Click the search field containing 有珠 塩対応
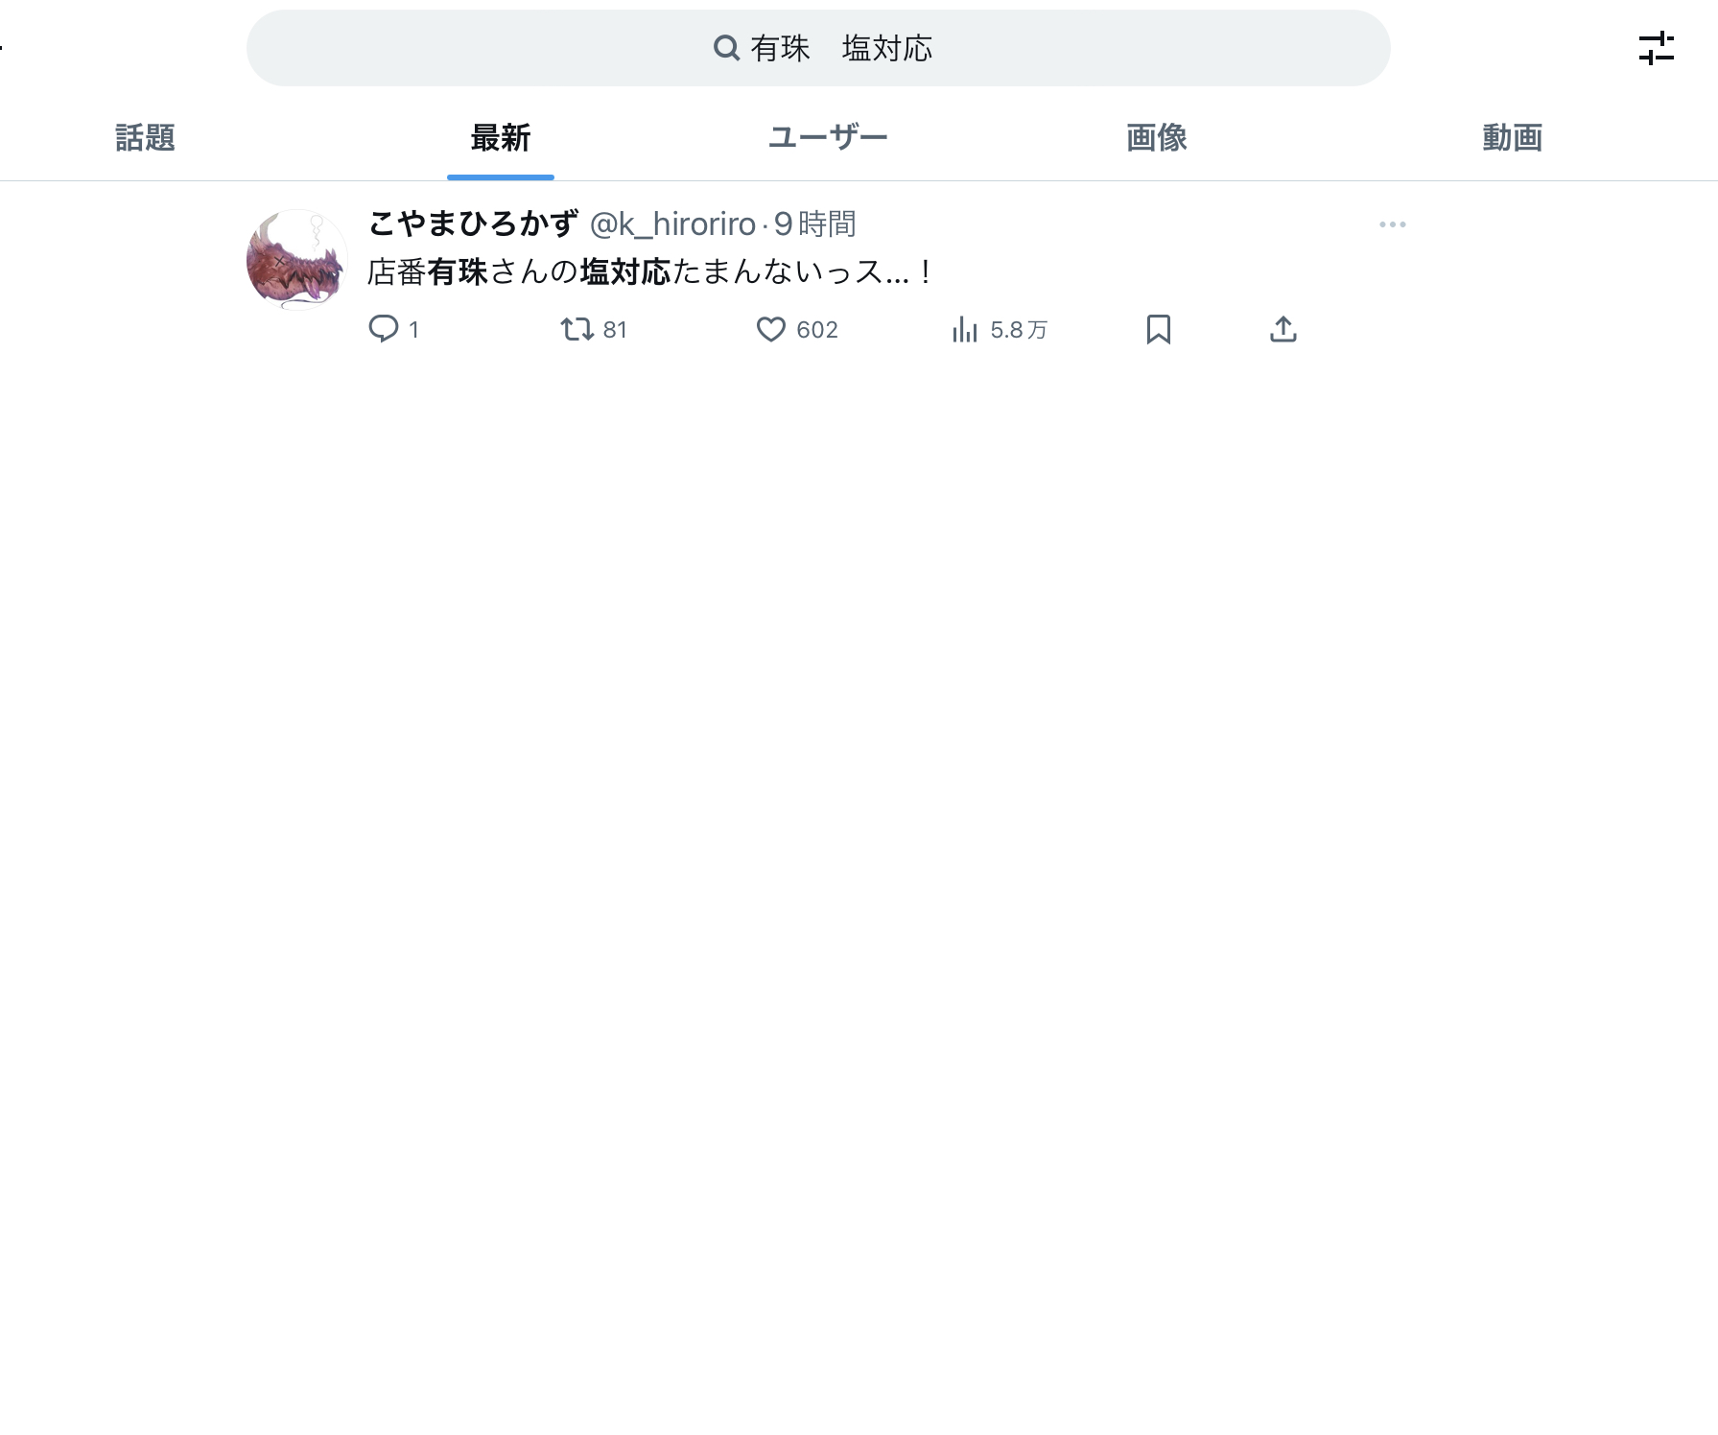The height and width of the screenshot is (1435, 1718). click(818, 48)
